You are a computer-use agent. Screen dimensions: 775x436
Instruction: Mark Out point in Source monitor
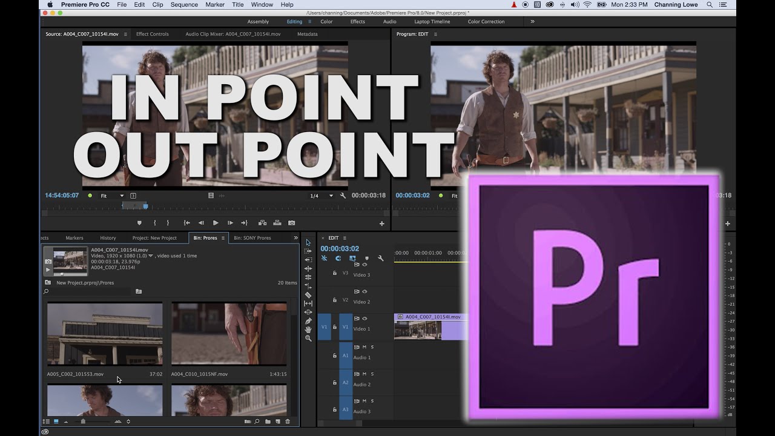(x=168, y=223)
